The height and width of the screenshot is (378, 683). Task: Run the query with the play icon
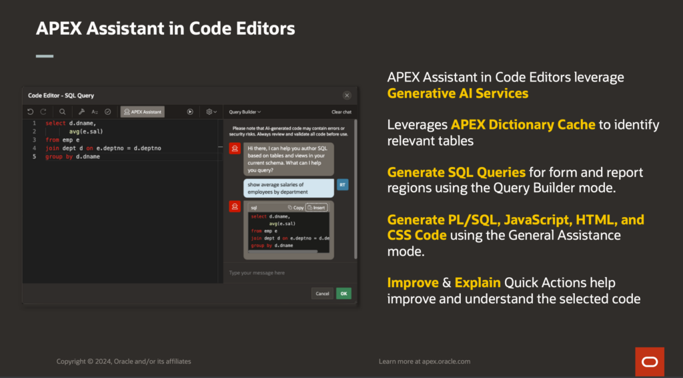(190, 112)
